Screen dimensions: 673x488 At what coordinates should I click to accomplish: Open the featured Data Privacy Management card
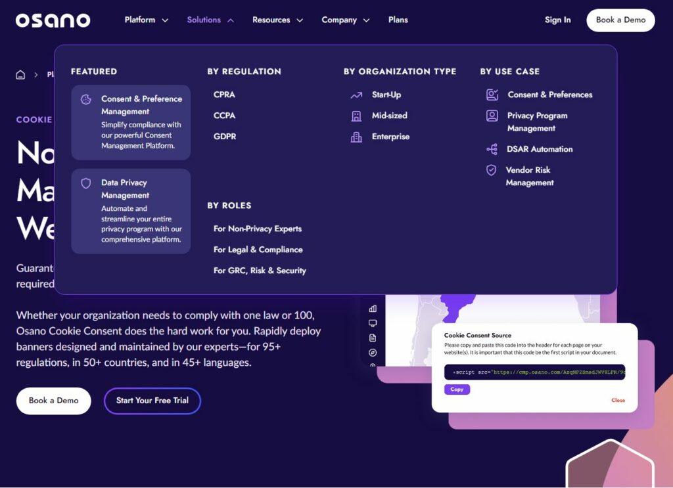131,211
